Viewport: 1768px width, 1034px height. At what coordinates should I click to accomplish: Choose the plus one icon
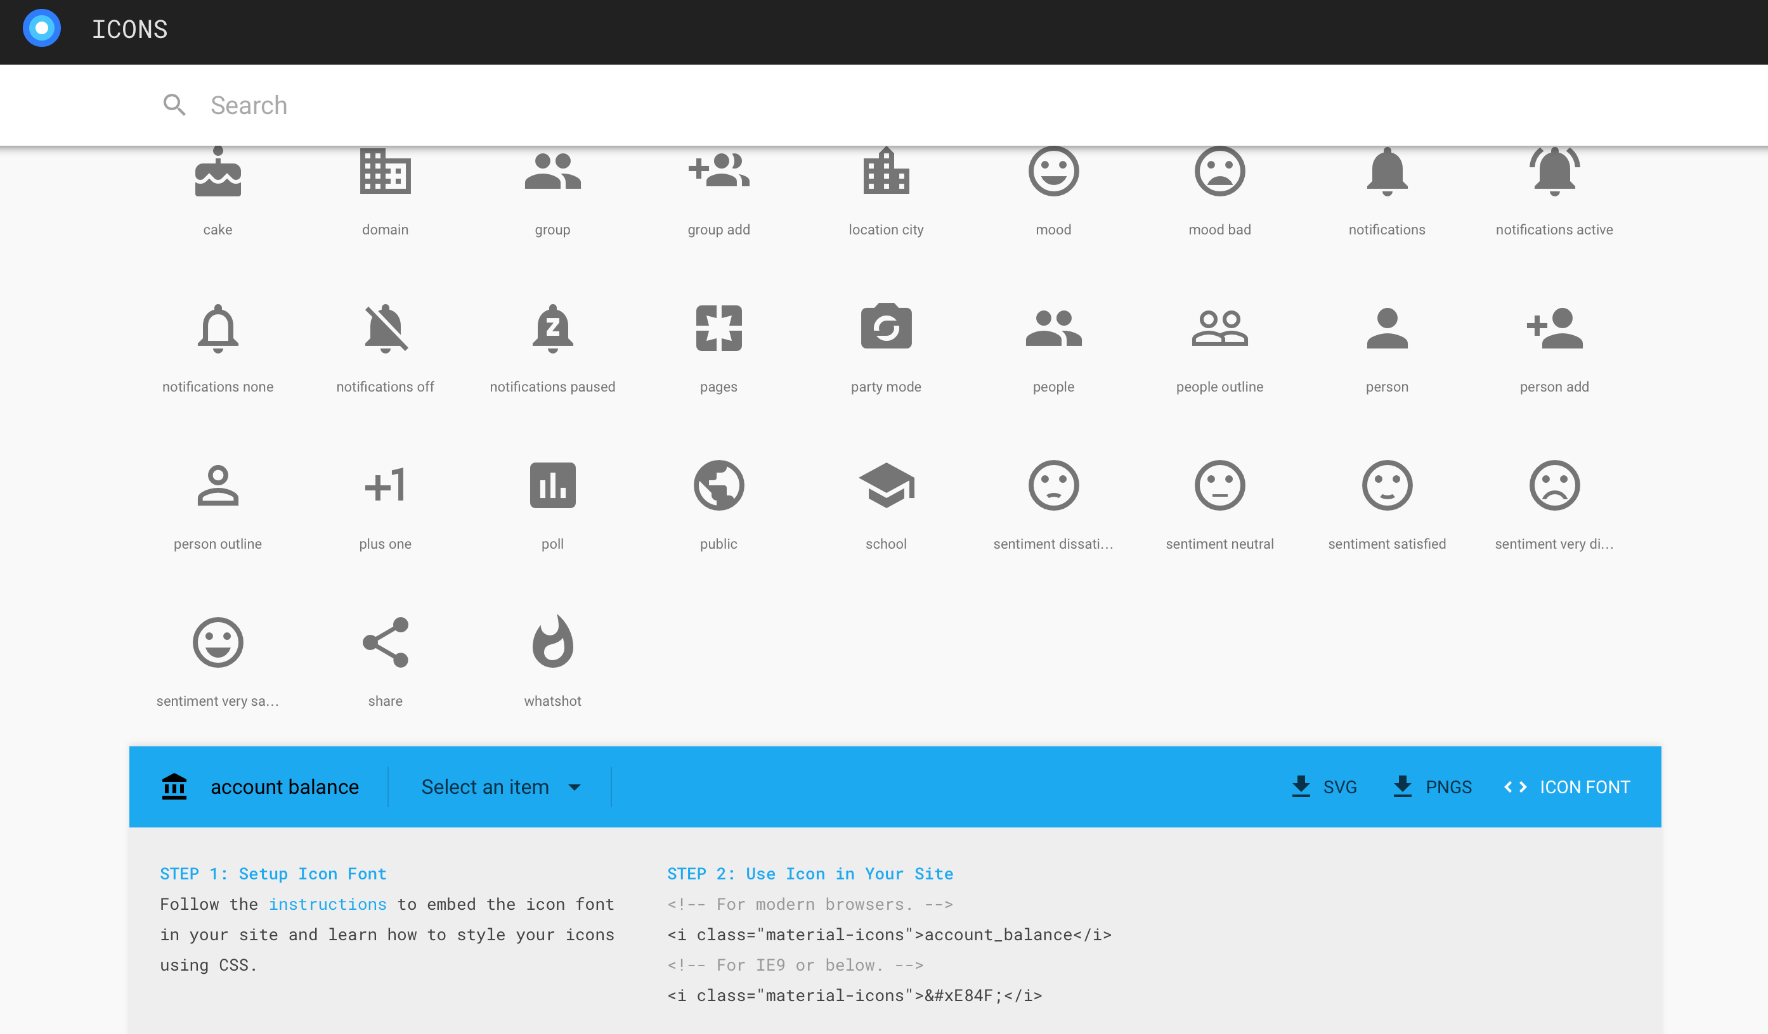tap(385, 485)
